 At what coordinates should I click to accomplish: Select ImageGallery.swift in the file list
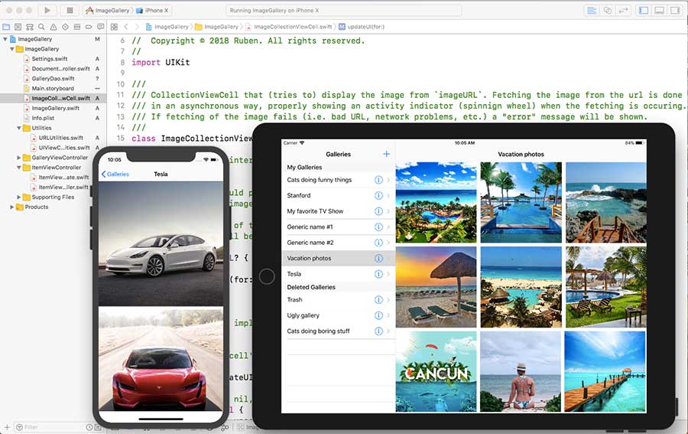[55, 108]
